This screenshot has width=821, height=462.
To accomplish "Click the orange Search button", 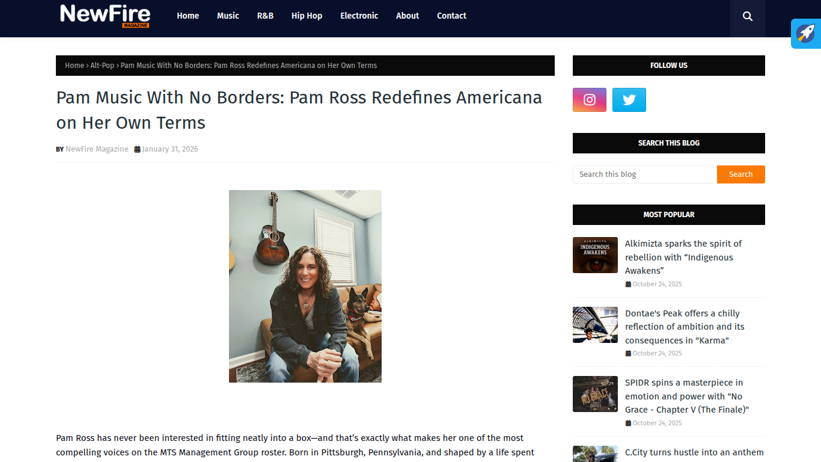I will pos(740,174).
